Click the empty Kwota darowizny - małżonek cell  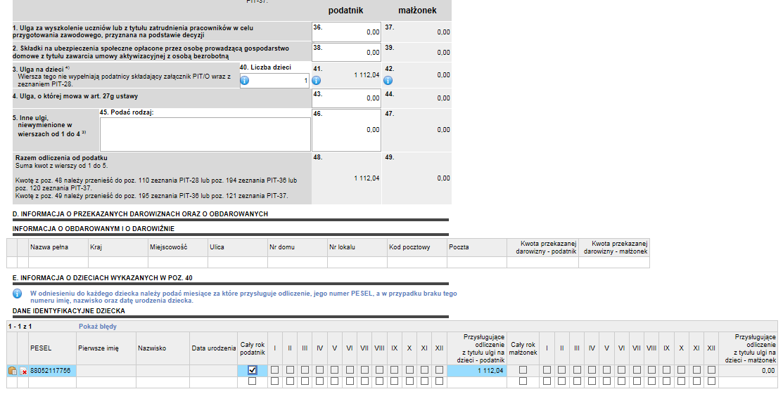click(614, 263)
